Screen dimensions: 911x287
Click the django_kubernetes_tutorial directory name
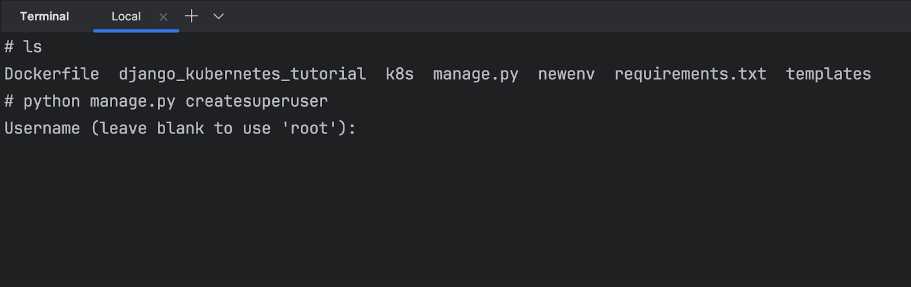click(x=242, y=74)
